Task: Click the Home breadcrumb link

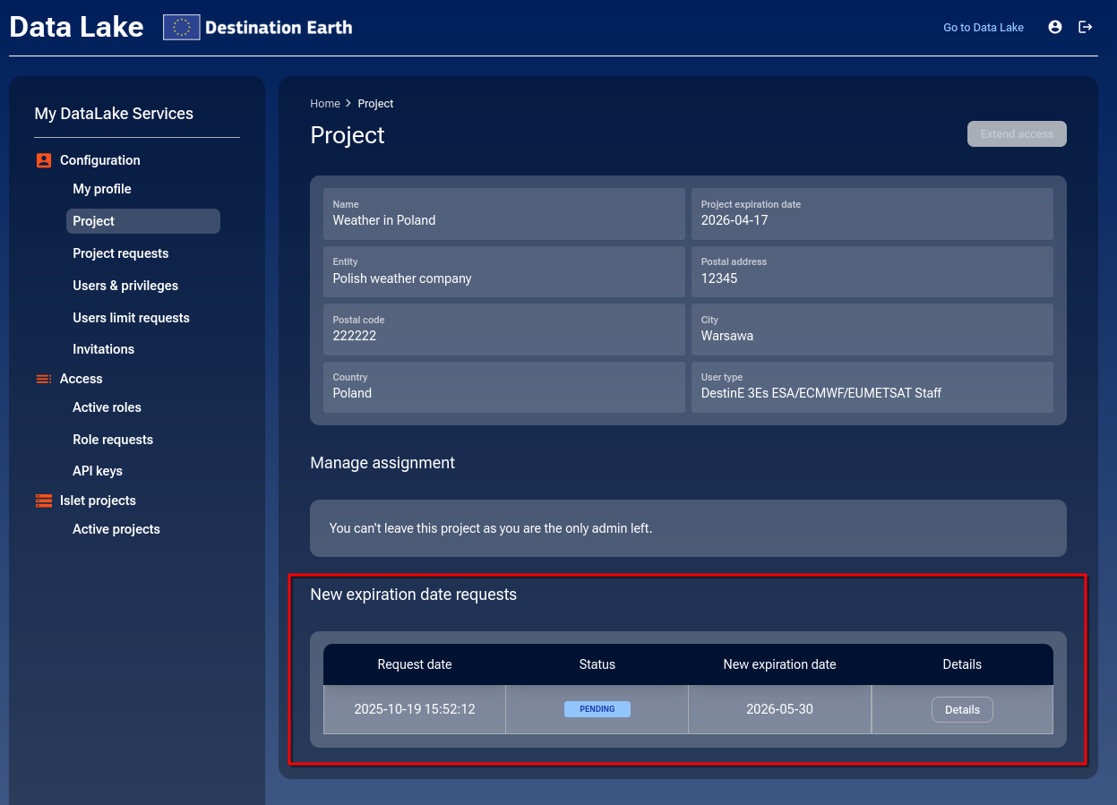Action: pyautogui.click(x=324, y=104)
